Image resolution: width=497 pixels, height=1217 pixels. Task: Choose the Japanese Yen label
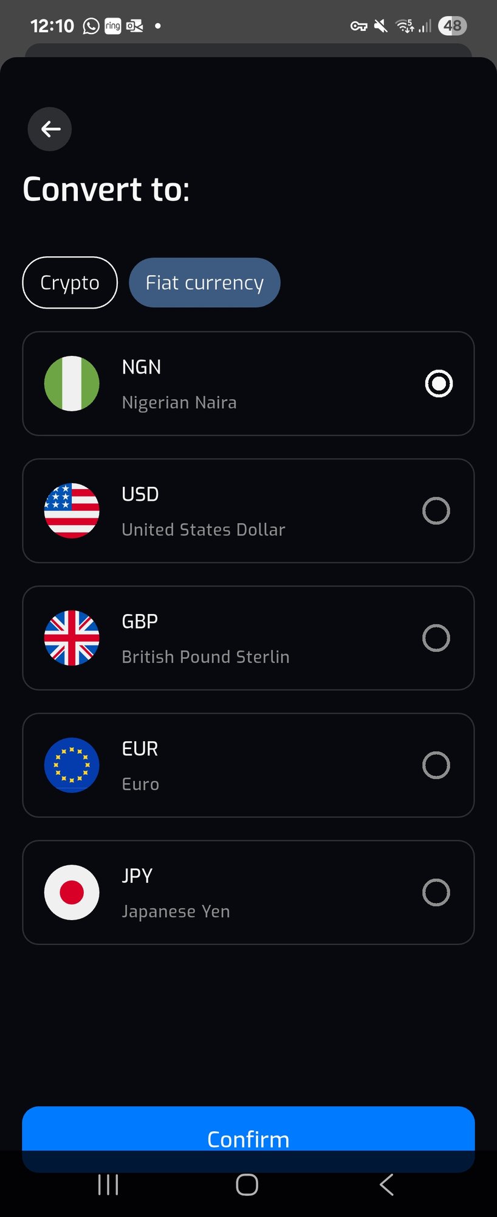(176, 912)
